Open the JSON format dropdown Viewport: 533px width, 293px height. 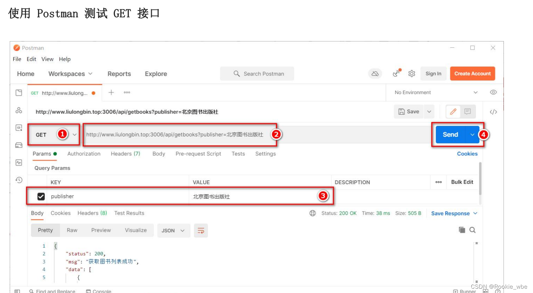[174, 231]
